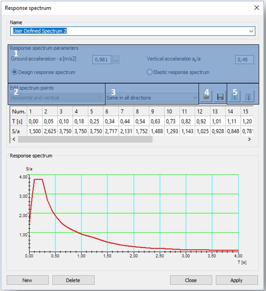Select T cell 0,73 in the table

172,121
